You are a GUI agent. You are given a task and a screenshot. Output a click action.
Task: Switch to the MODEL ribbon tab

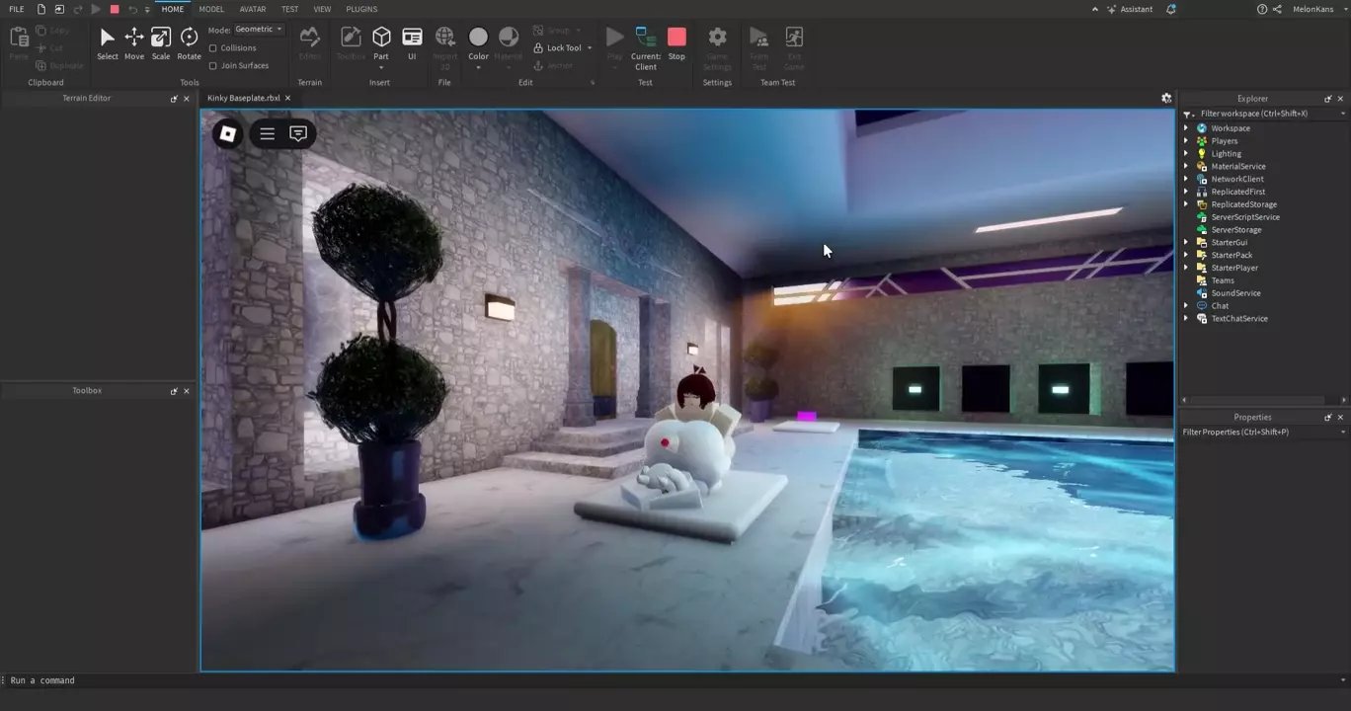click(211, 9)
